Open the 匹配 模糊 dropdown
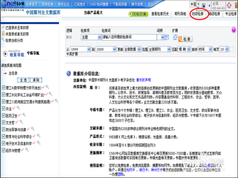The width and height of the screenshot is (238, 178). pos(184,49)
